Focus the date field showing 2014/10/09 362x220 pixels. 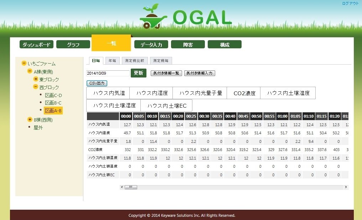108,73
